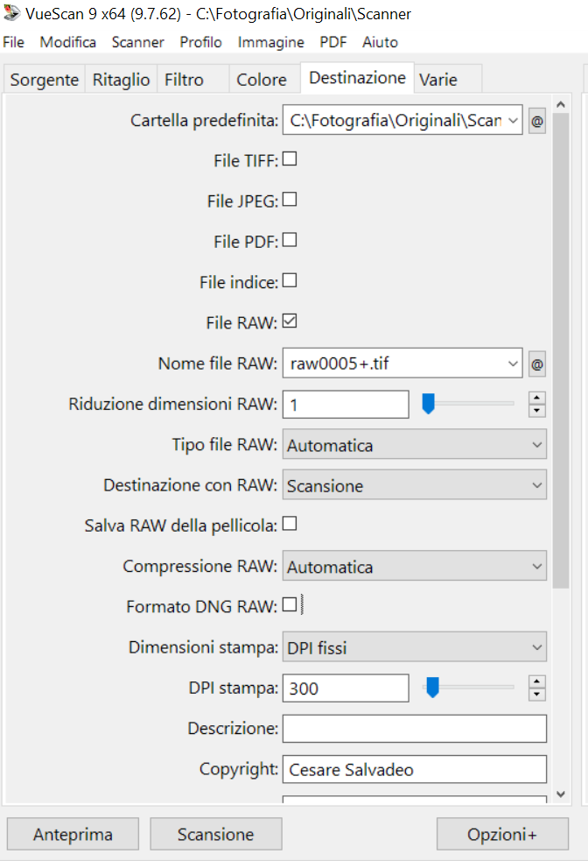
Task: Click the VueScan application icon in title bar
Action: [11, 13]
